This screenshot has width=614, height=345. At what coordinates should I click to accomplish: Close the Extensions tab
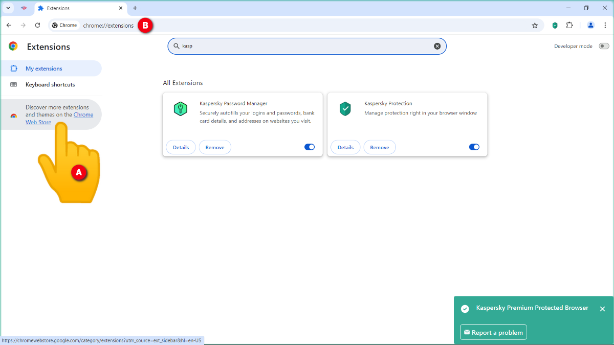121,8
